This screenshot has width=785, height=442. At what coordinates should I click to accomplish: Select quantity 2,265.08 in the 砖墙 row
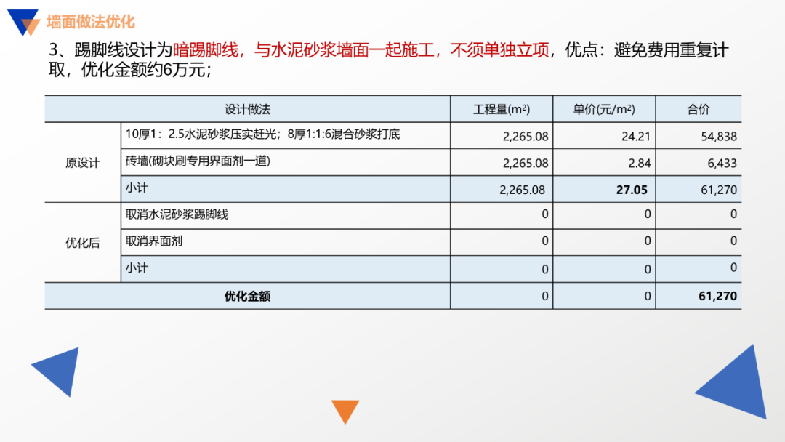click(526, 163)
